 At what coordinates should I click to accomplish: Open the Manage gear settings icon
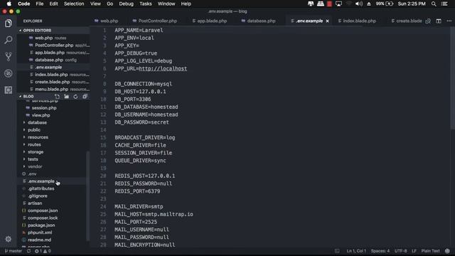coord(8,239)
